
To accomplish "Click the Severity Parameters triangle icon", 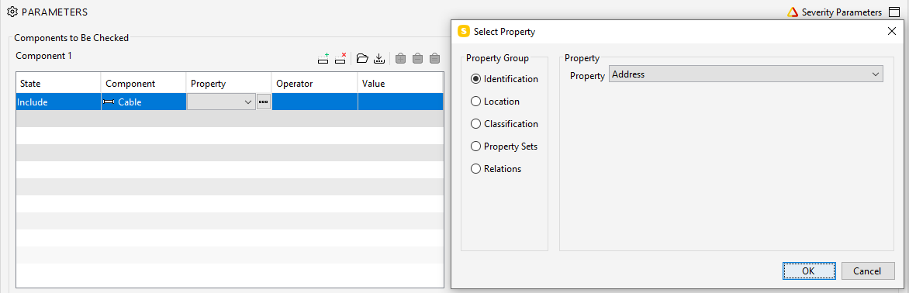I will (x=793, y=12).
